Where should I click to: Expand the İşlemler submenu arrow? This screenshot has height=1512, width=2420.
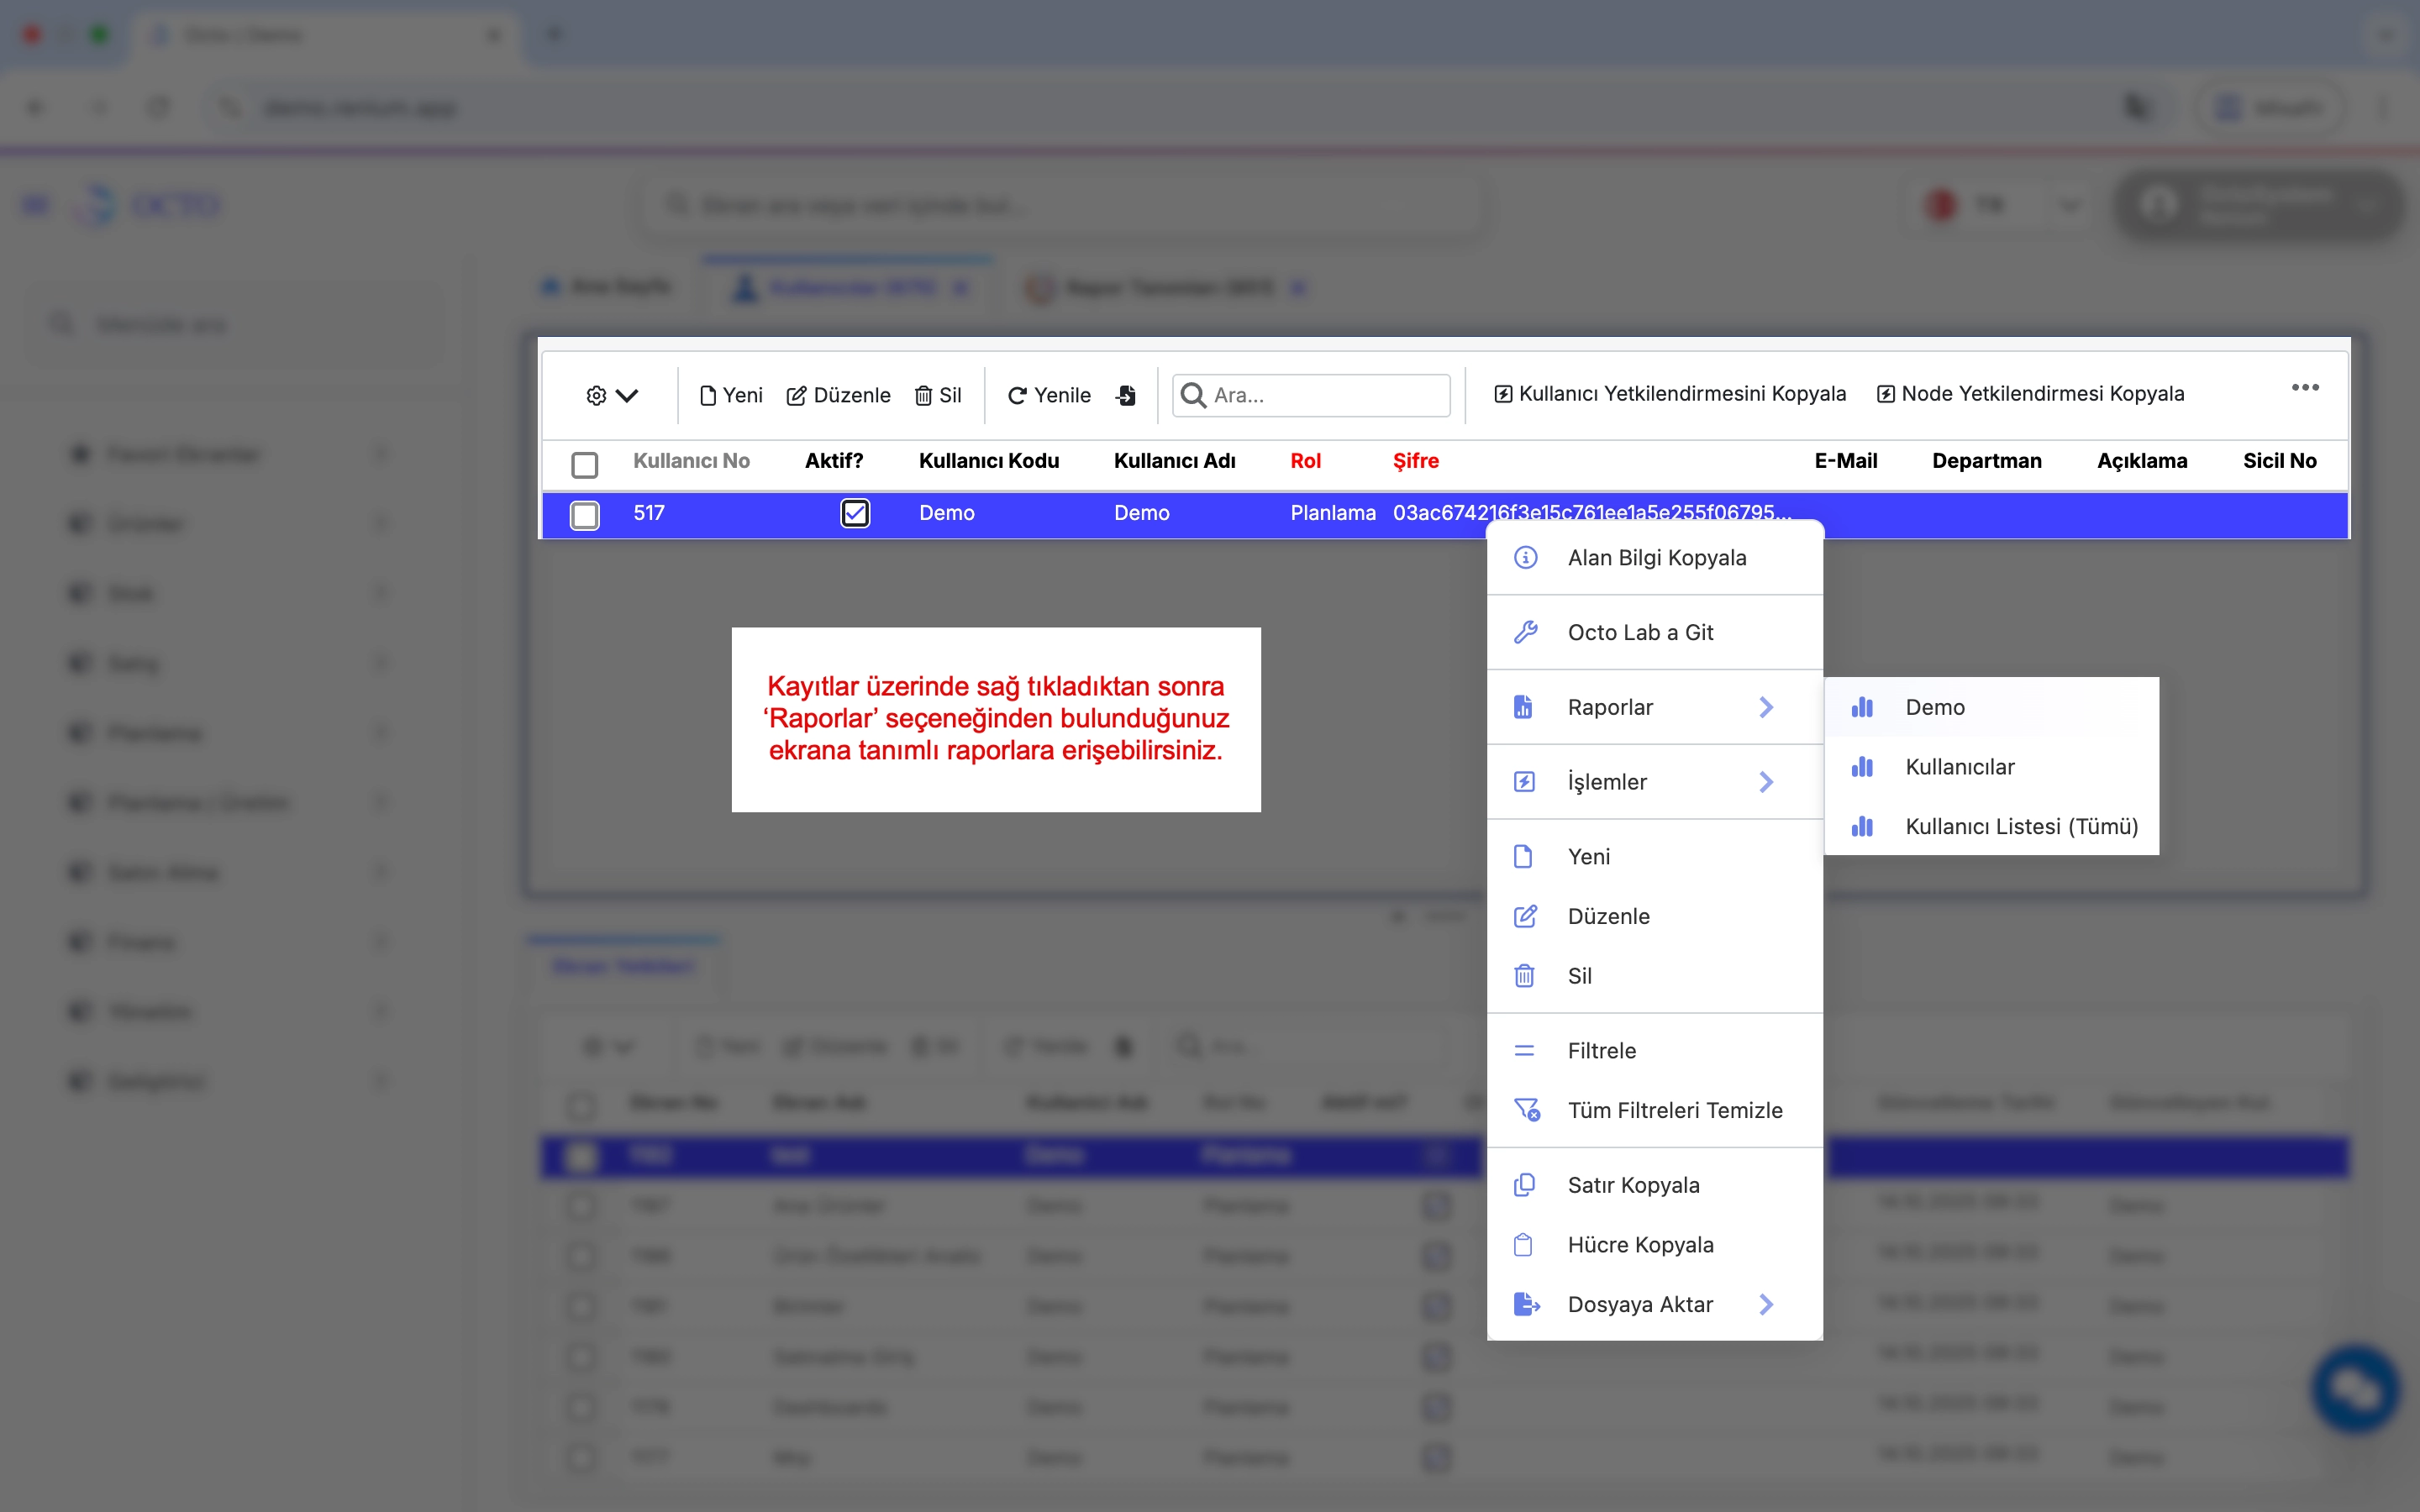tap(1766, 782)
